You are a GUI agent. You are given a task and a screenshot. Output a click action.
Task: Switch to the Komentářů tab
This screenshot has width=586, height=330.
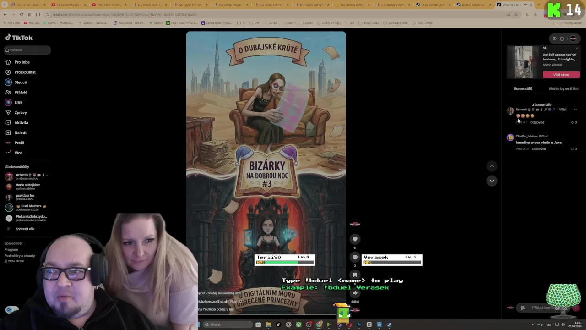523,88
